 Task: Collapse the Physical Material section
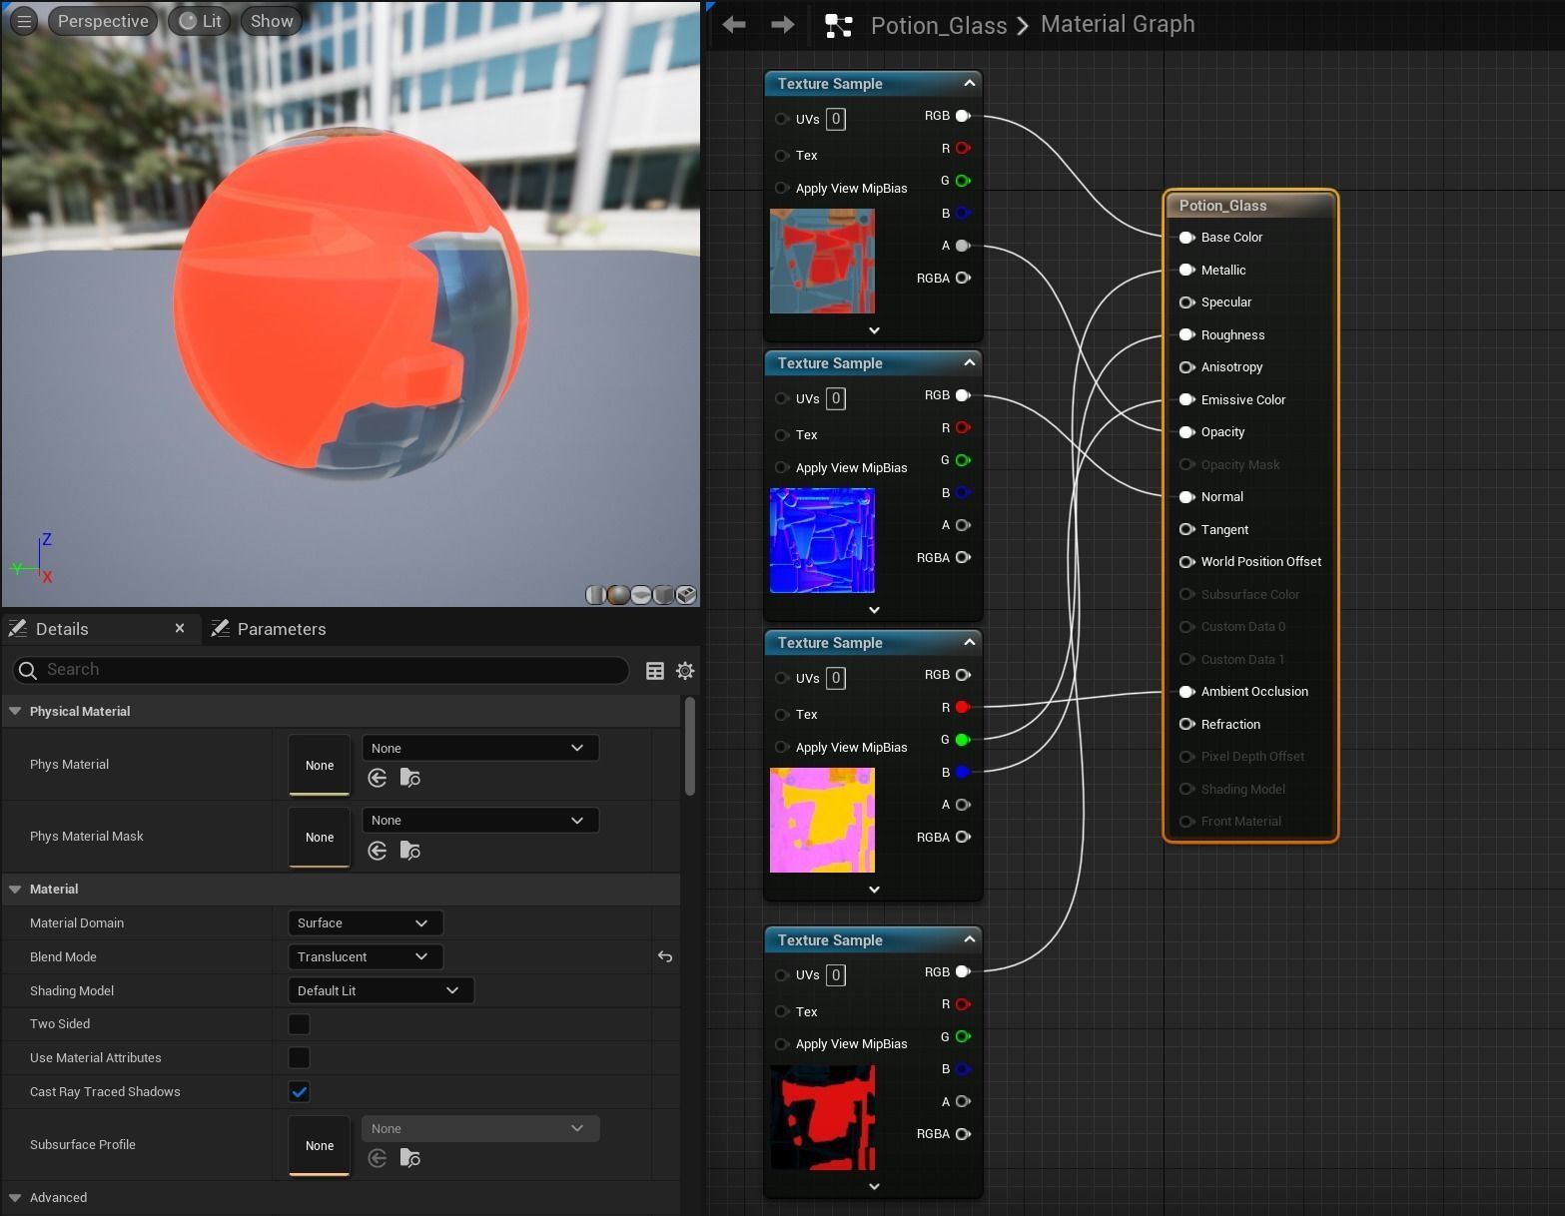[x=15, y=711]
